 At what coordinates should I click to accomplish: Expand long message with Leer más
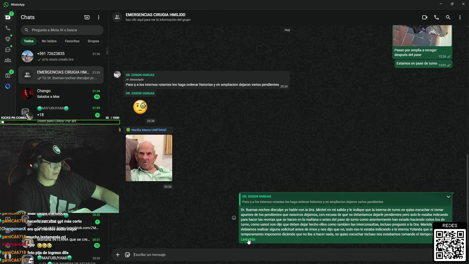tap(248, 239)
